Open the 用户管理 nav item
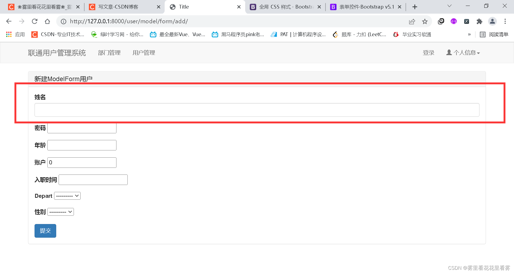This screenshot has width=514, height=273. click(144, 53)
